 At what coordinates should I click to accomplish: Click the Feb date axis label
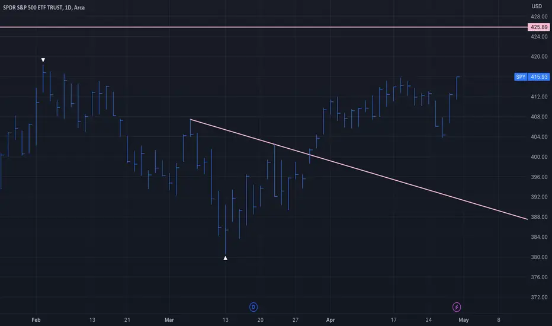click(36, 320)
